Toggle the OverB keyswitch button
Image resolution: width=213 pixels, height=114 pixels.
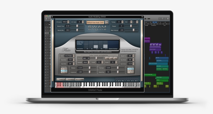point(111,58)
